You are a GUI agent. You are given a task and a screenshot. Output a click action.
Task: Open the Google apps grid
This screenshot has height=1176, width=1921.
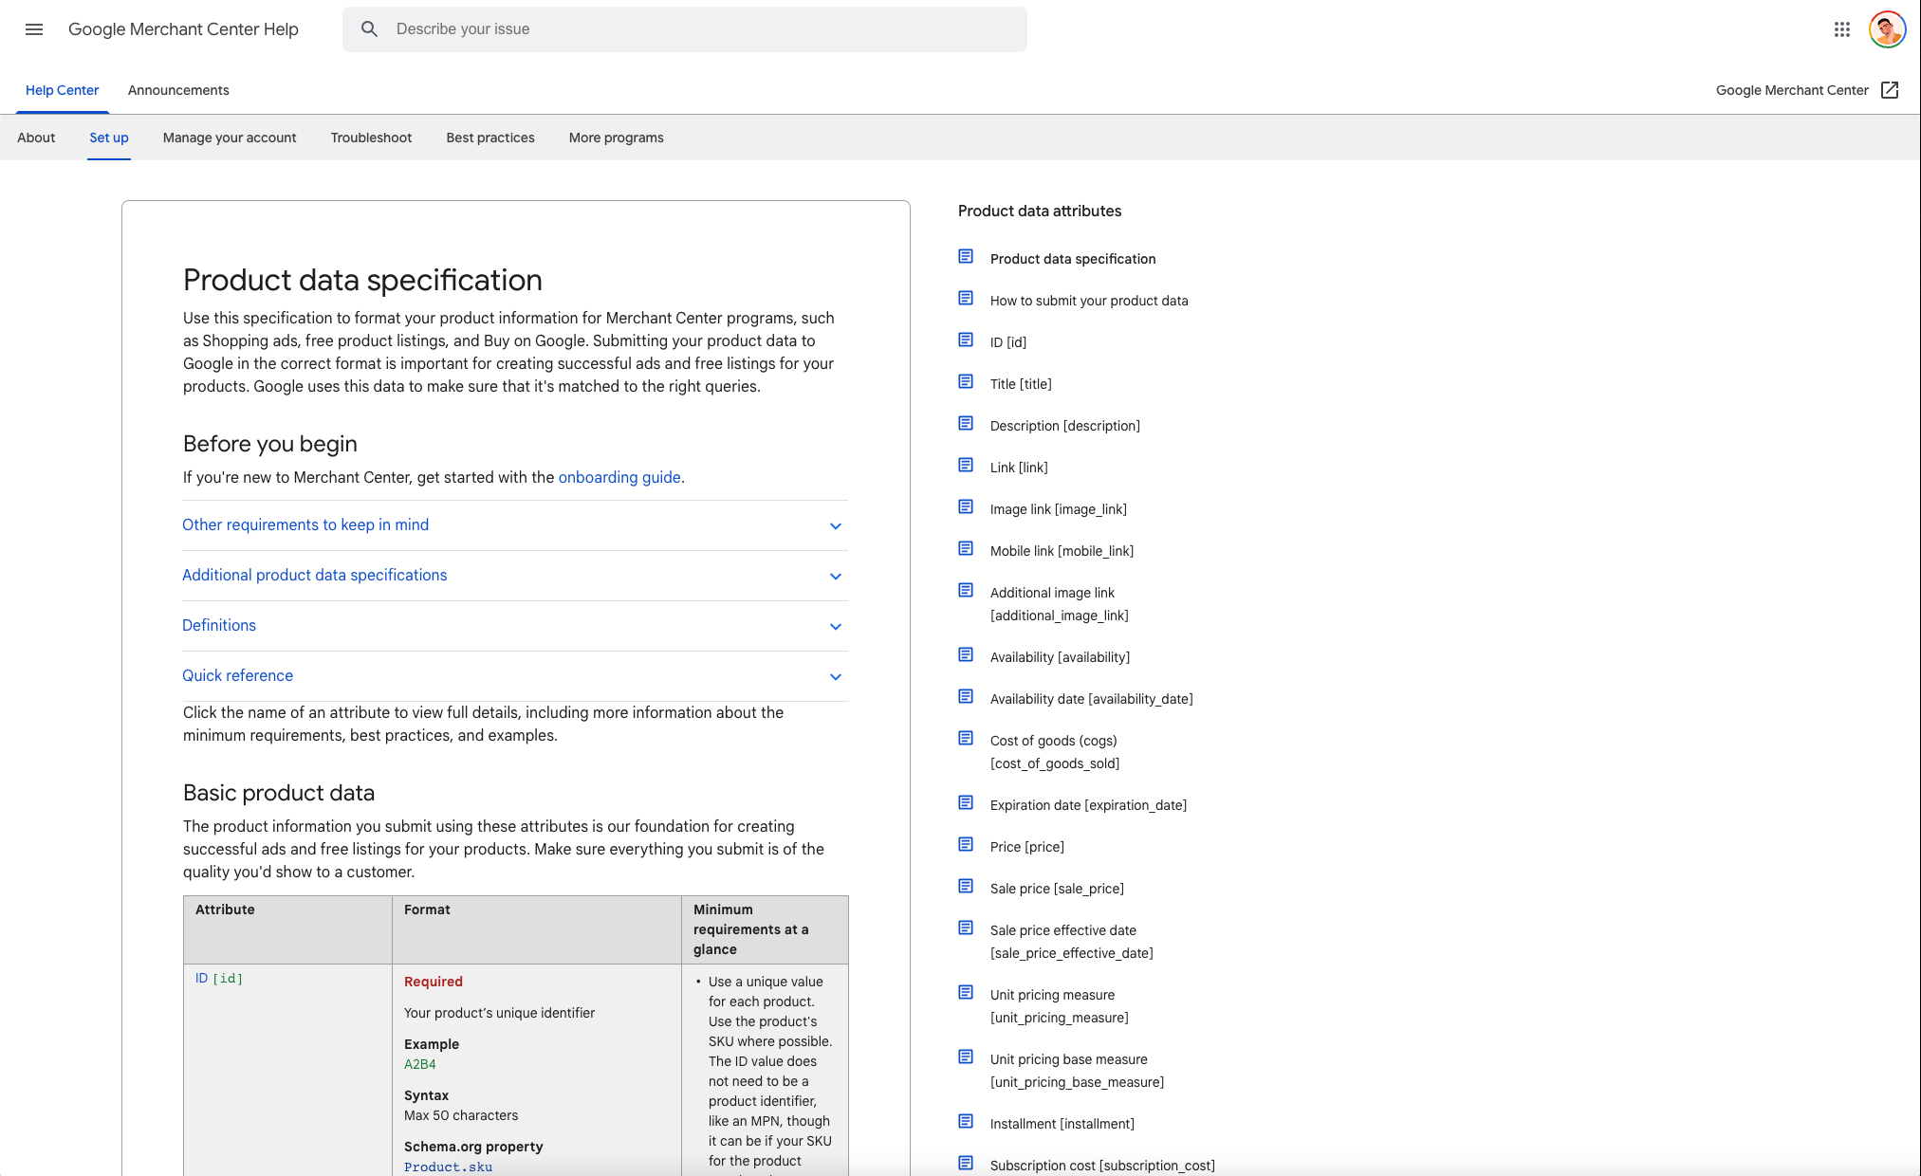[x=1841, y=29]
